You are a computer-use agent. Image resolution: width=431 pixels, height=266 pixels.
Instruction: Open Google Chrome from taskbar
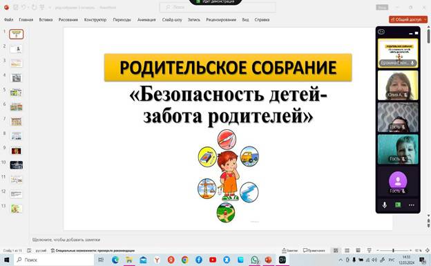[x=185, y=260]
